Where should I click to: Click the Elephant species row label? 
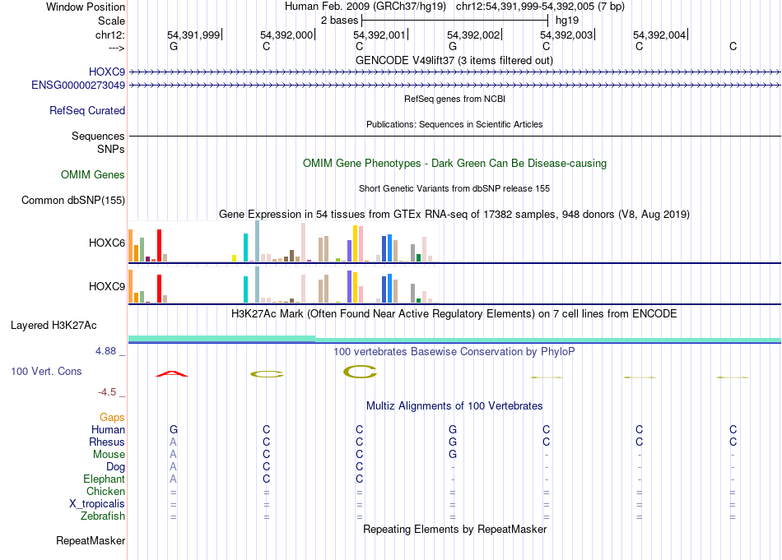pos(105,479)
